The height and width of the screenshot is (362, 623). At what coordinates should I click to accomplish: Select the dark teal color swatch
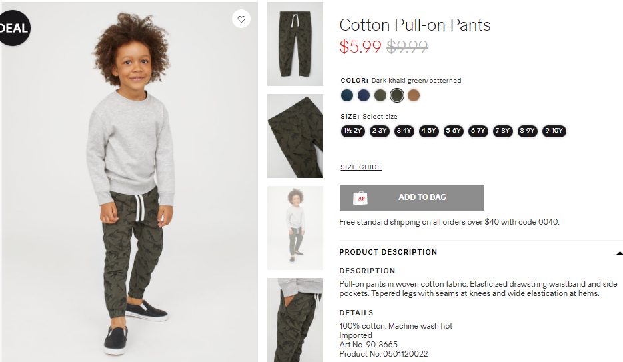pyautogui.click(x=347, y=95)
